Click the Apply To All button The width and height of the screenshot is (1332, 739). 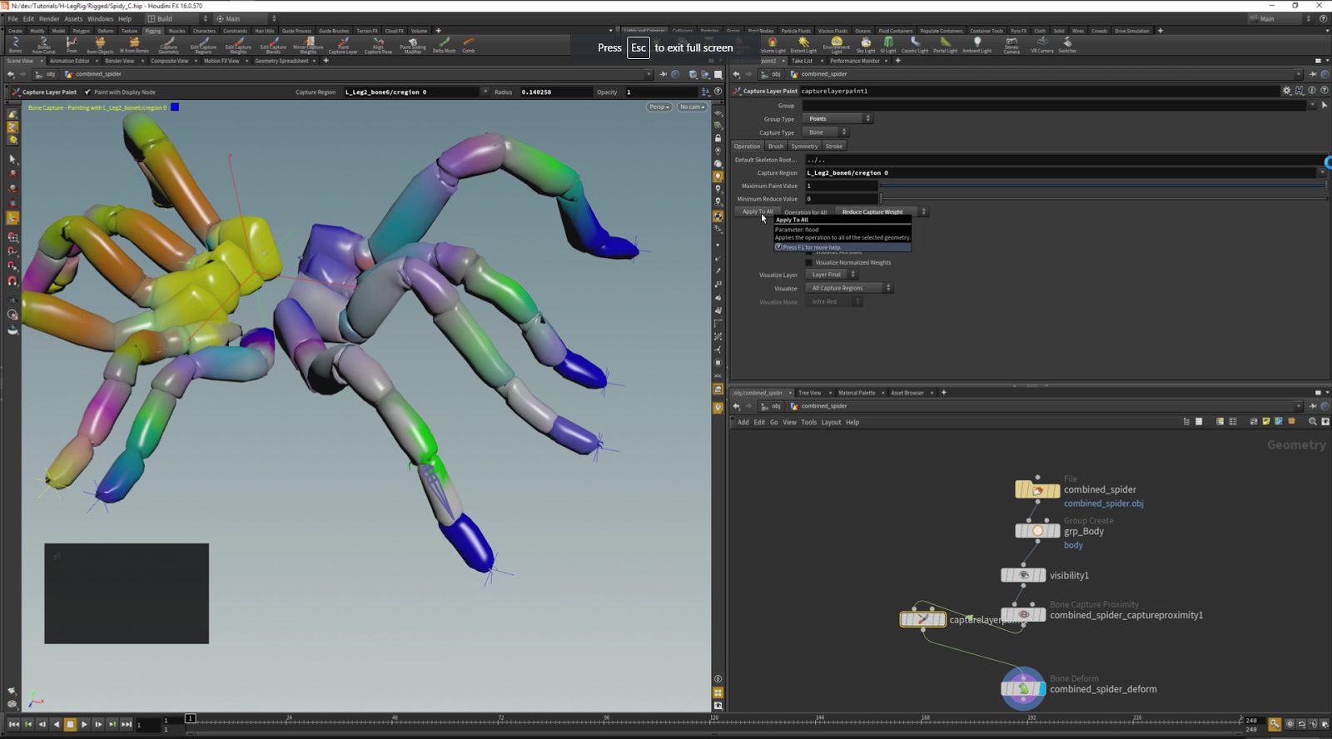pyautogui.click(x=757, y=212)
